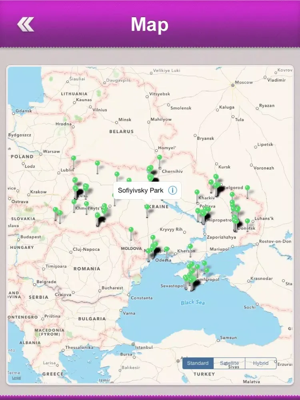This screenshot has width=300, height=400.
Task: Select the green pin north of MOLDOVA label
Action: click(x=131, y=230)
